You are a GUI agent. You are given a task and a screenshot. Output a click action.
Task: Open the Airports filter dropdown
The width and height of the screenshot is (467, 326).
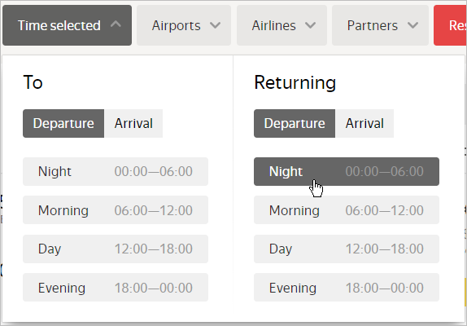184,25
